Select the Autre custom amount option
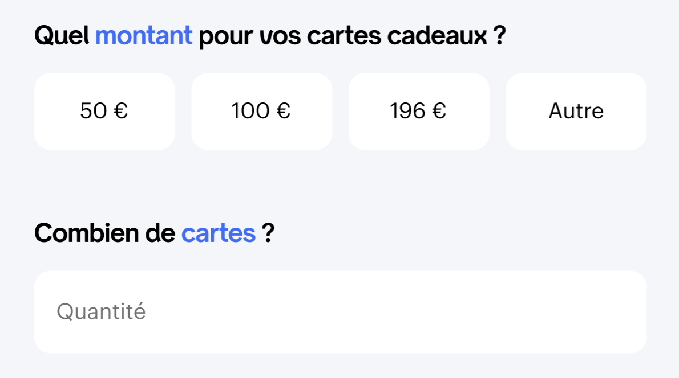The height and width of the screenshot is (378, 679). 576,112
